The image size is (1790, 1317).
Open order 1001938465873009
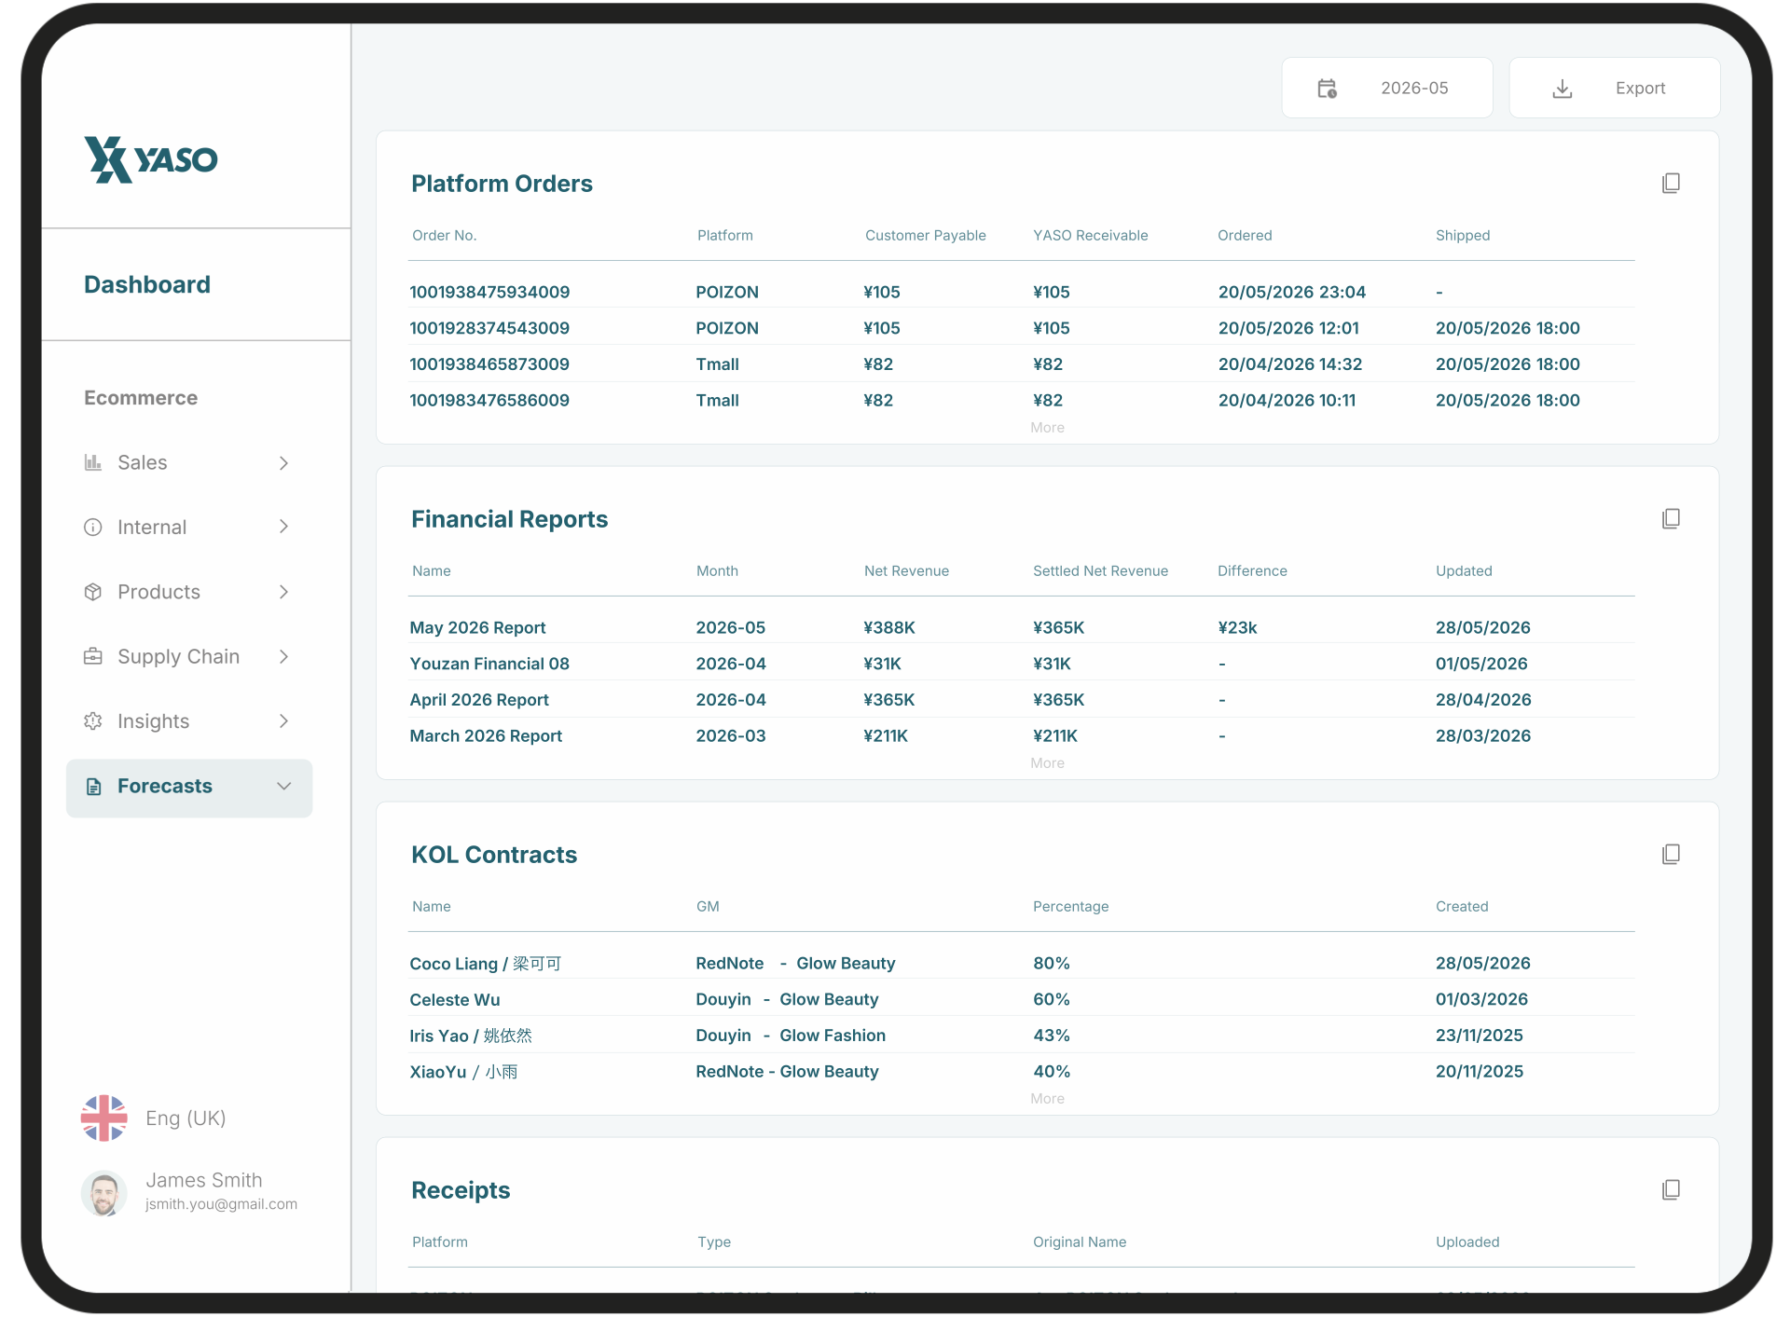[489, 364]
